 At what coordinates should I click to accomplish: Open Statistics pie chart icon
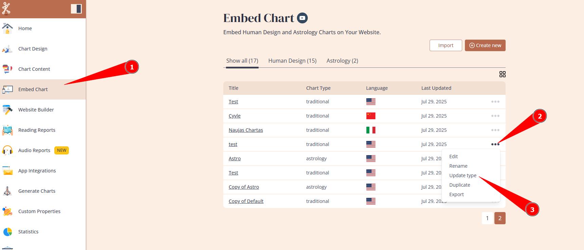click(x=7, y=232)
